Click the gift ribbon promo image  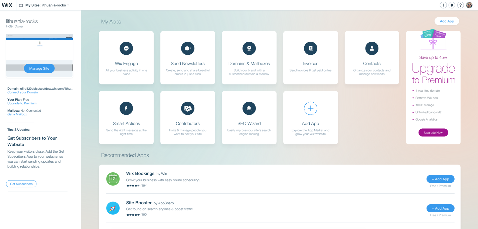click(x=433, y=39)
